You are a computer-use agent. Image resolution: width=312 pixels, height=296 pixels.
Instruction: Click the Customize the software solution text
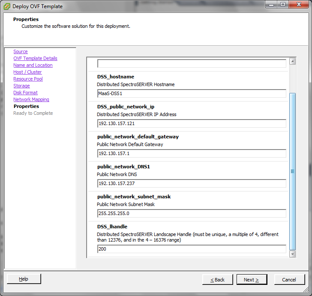76,26
